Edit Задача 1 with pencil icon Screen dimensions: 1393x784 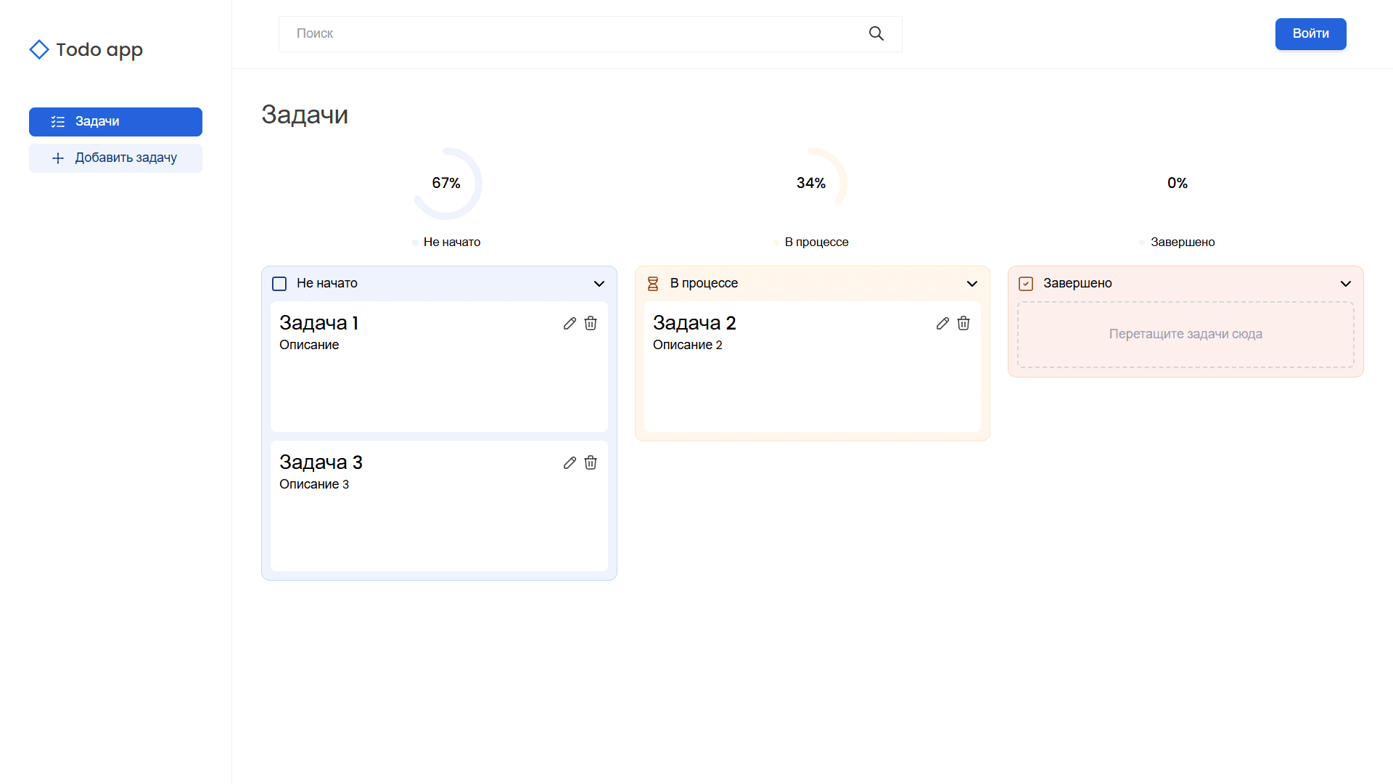click(570, 323)
